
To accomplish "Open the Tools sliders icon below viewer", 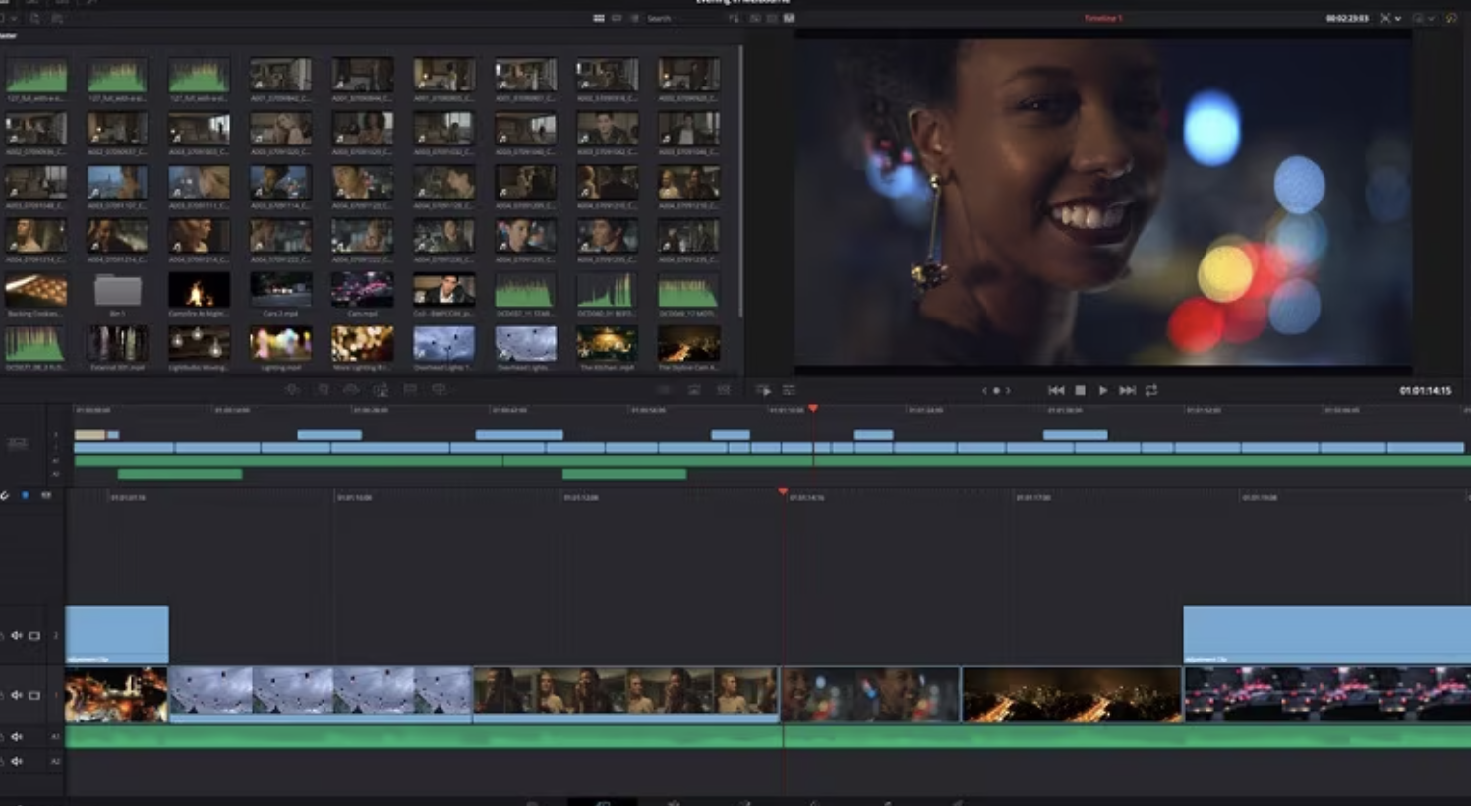I will 789,390.
